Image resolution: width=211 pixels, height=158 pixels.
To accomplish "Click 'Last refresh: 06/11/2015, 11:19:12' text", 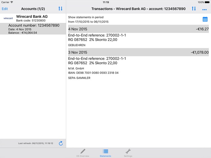I will point(36,143).
